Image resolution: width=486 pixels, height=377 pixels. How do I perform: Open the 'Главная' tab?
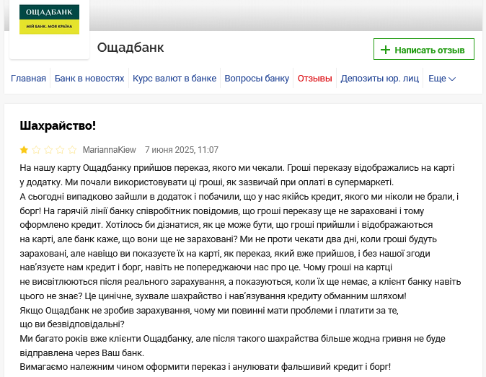(x=28, y=79)
